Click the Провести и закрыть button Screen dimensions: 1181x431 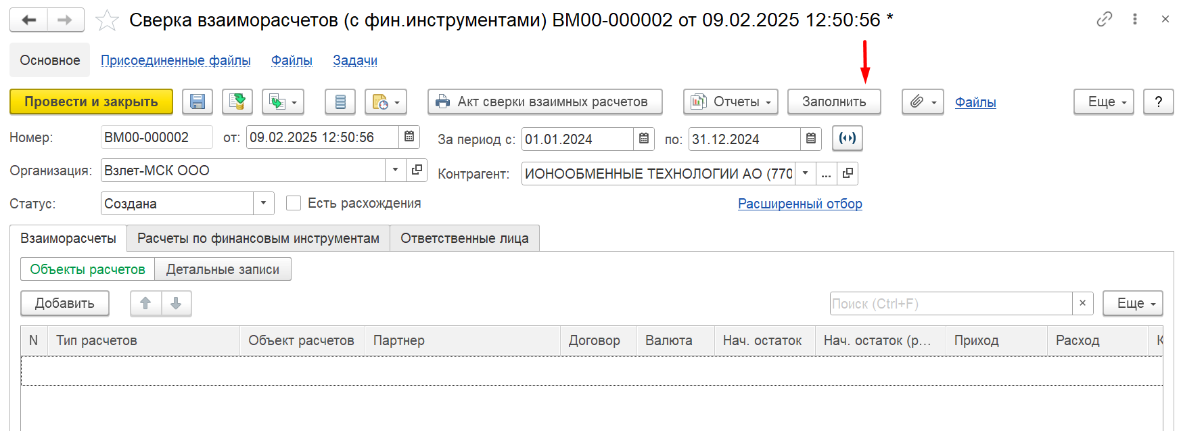(x=91, y=101)
